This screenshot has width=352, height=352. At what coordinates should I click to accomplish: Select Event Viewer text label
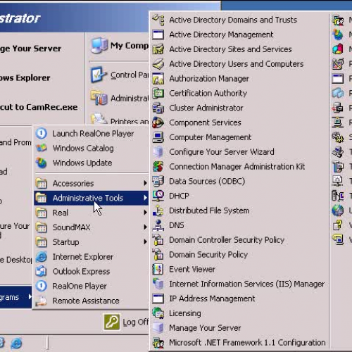192,269
